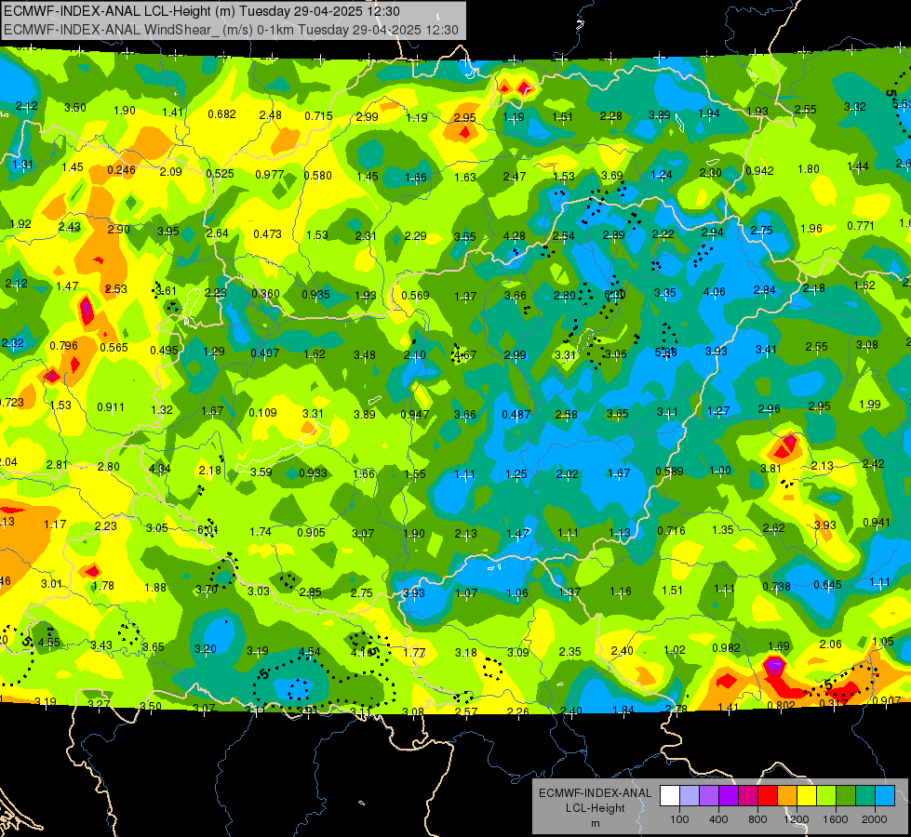This screenshot has height=837, width=911.
Task: Click the LCL-Height (m) title line
Action: click(x=202, y=11)
